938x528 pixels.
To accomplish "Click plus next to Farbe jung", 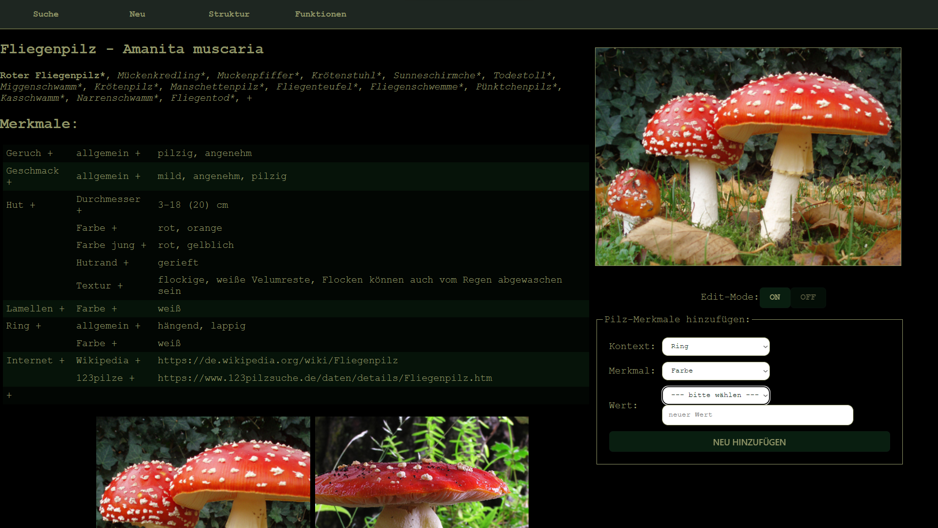I will coord(144,245).
